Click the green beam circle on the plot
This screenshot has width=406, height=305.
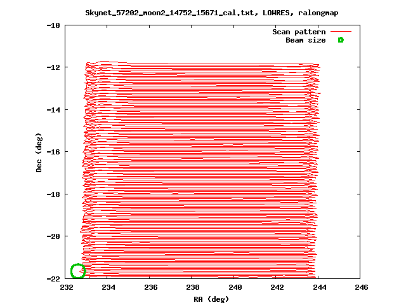tap(78, 271)
